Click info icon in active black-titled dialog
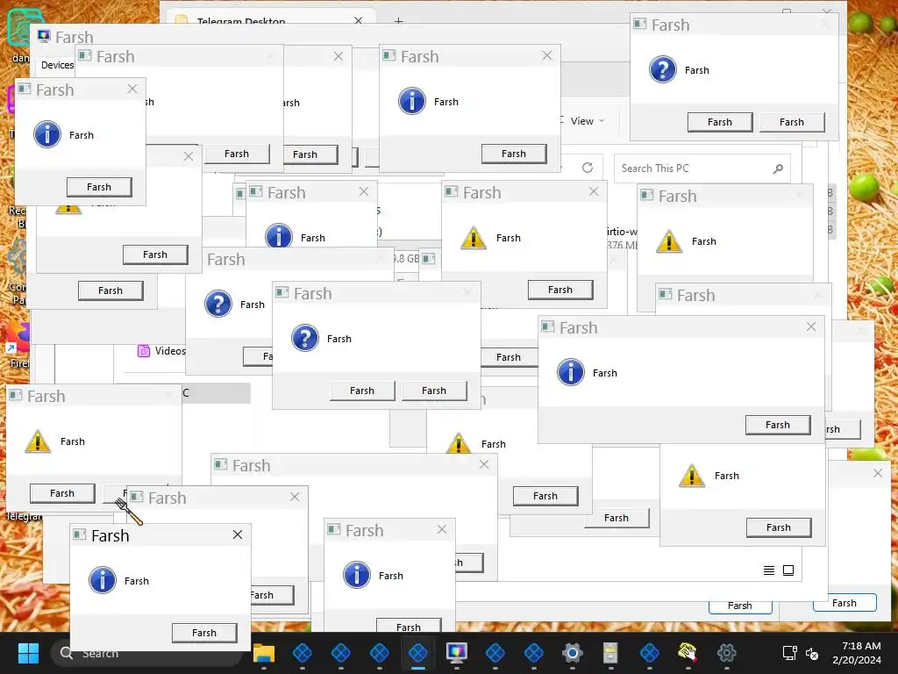 click(x=103, y=580)
